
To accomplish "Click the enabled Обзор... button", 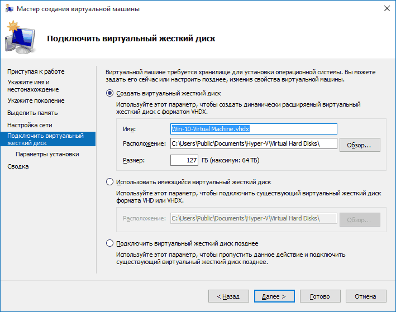I will coord(360,145).
